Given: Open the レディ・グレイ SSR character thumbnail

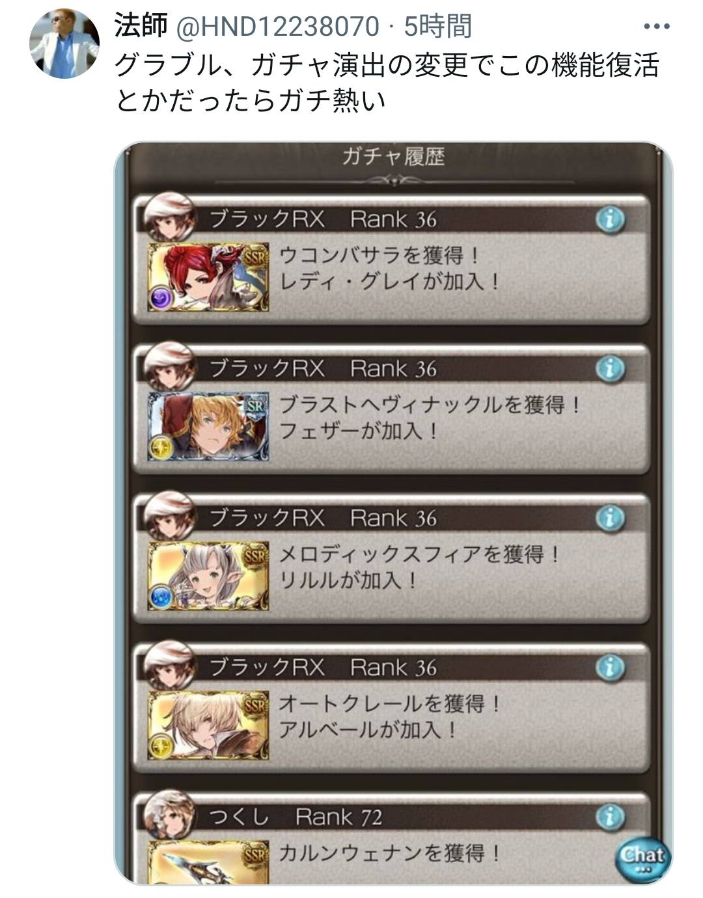Looking at the screenshot, I should click(x=208, y=277).
